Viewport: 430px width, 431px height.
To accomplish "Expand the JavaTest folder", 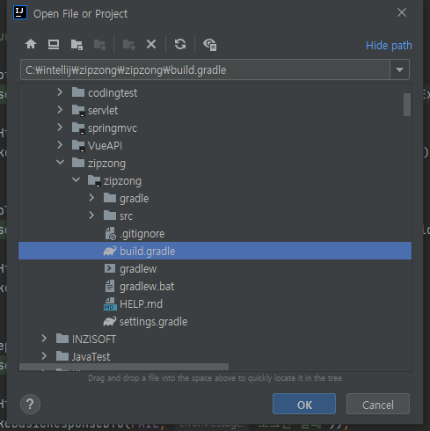I will click(x=44, y=356).
